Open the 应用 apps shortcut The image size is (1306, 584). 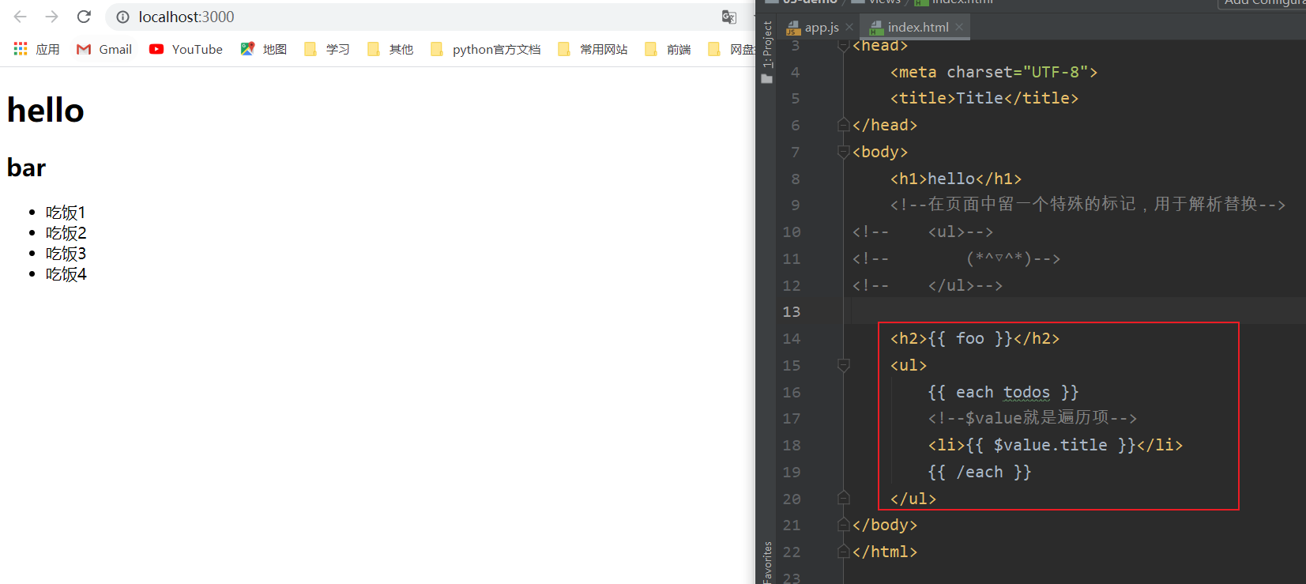click(x=37, y=49)
